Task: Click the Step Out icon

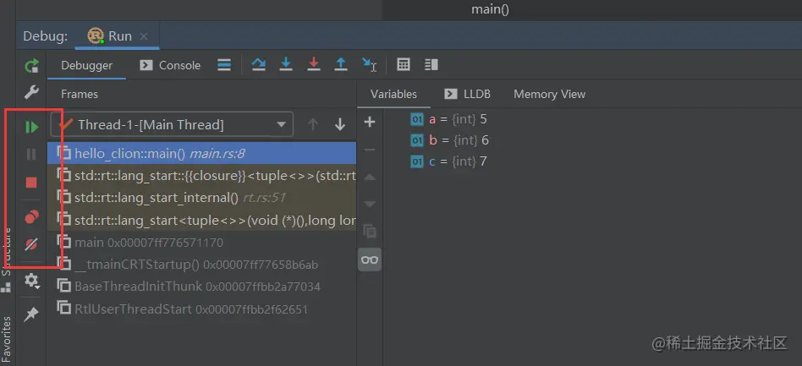Action: [341, 65]
